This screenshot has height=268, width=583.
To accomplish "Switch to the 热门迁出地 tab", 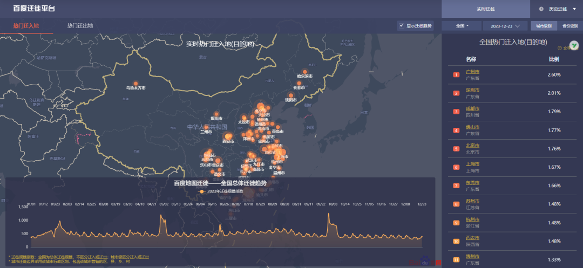I will 80,25.
